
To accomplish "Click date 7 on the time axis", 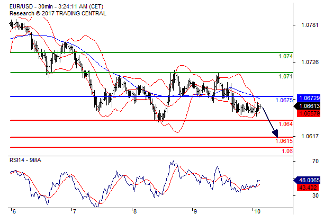I will pos(74,211).
